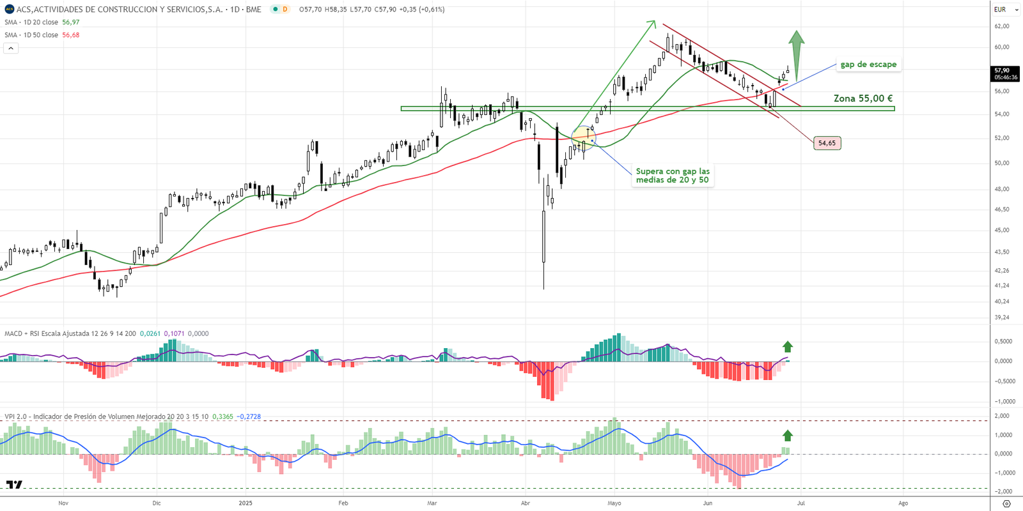Click the 62,00 price axis level
This screenshot has width=1023, height=511.
(x=1002, y=26)
